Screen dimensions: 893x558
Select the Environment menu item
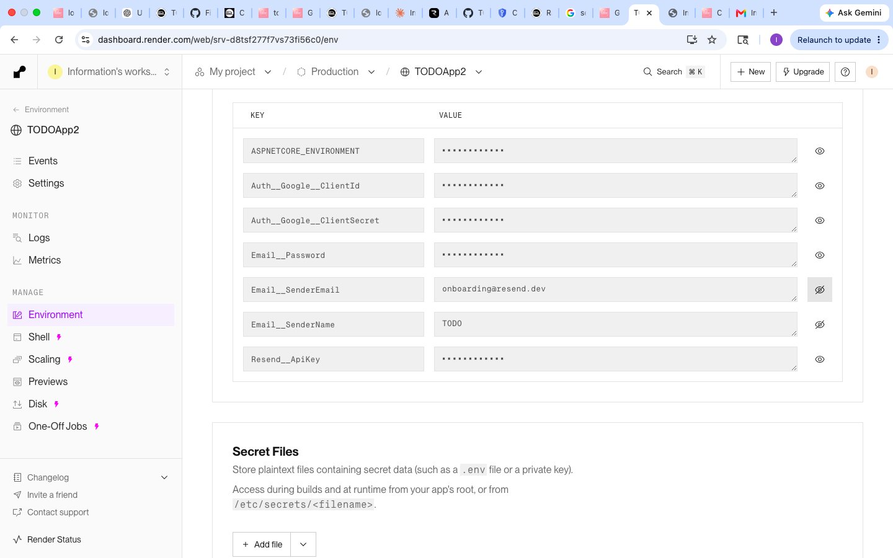coord(91,314)
